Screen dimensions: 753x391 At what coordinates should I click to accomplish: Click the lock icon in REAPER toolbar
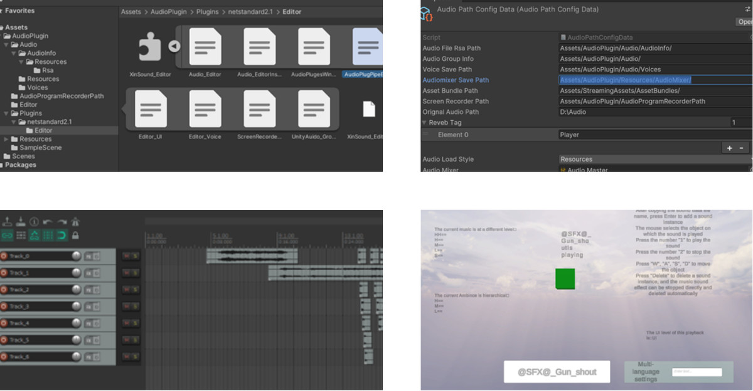pos(75,236)
